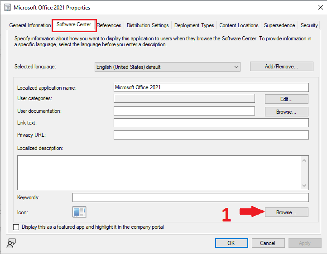
Task: Go to the Distribution Settings tab
Action: pos(148,25)
